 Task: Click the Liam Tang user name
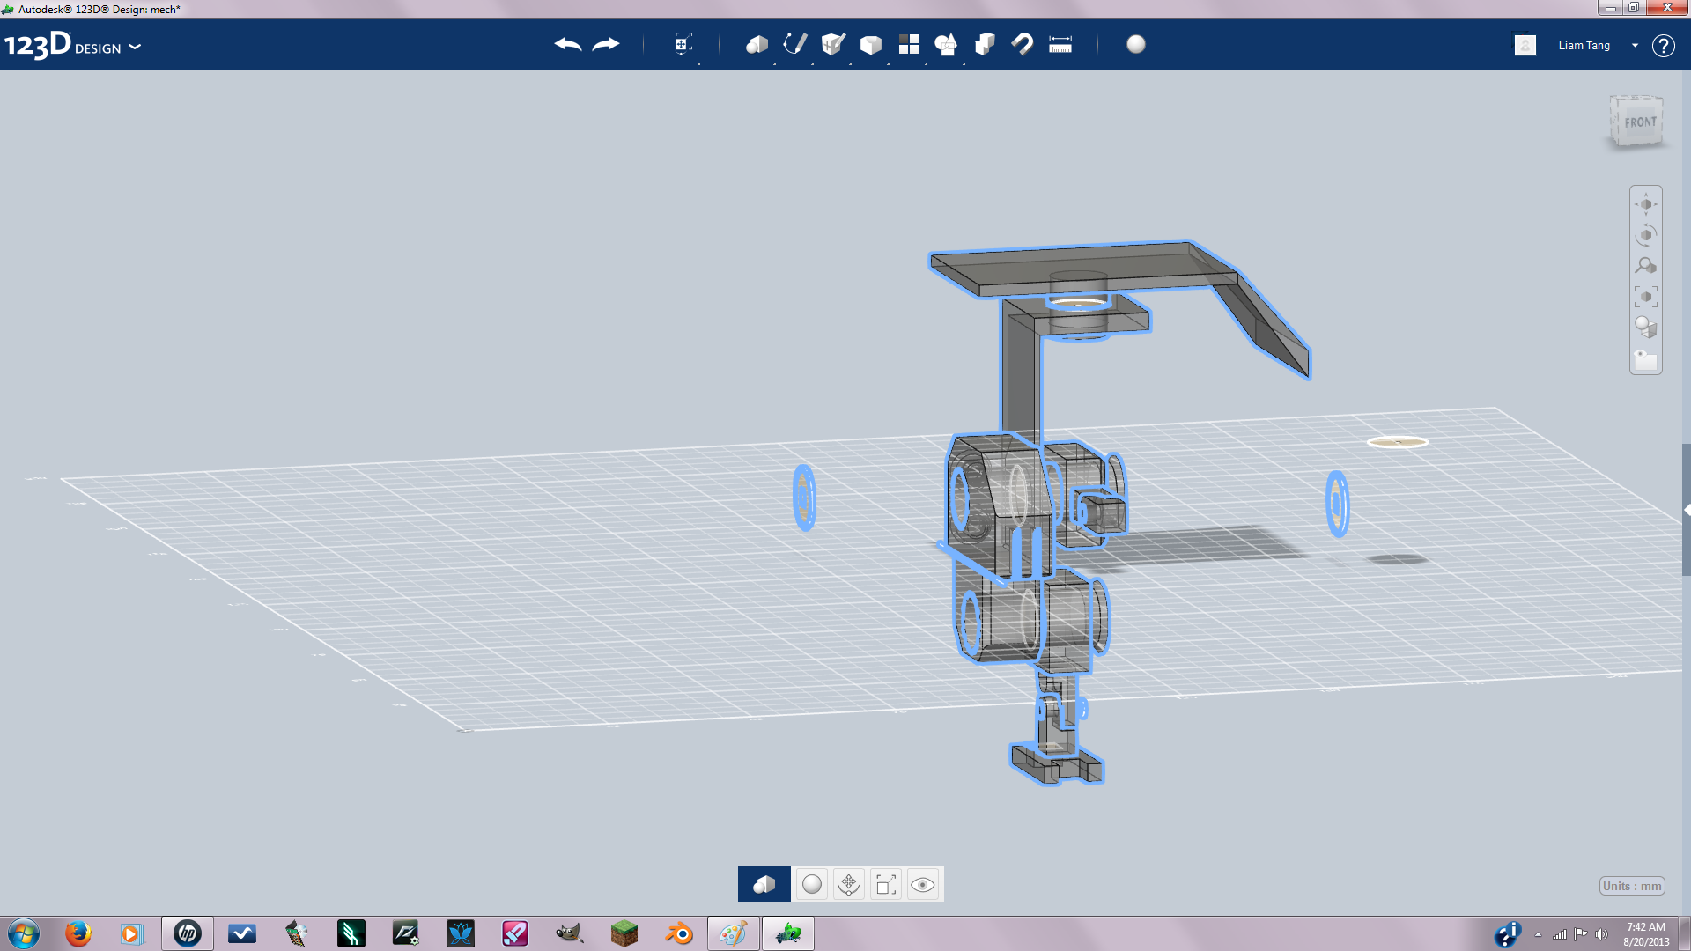tap(1584, 46)
